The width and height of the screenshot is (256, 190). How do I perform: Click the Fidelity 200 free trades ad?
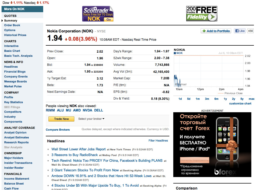[202, 14]
